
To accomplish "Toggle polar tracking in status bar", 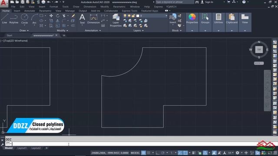I will [x=163, y=153].
